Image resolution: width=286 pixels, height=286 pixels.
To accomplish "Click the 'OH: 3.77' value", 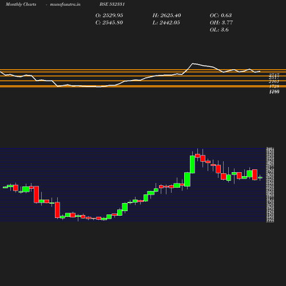I will [x=221, y=22].
